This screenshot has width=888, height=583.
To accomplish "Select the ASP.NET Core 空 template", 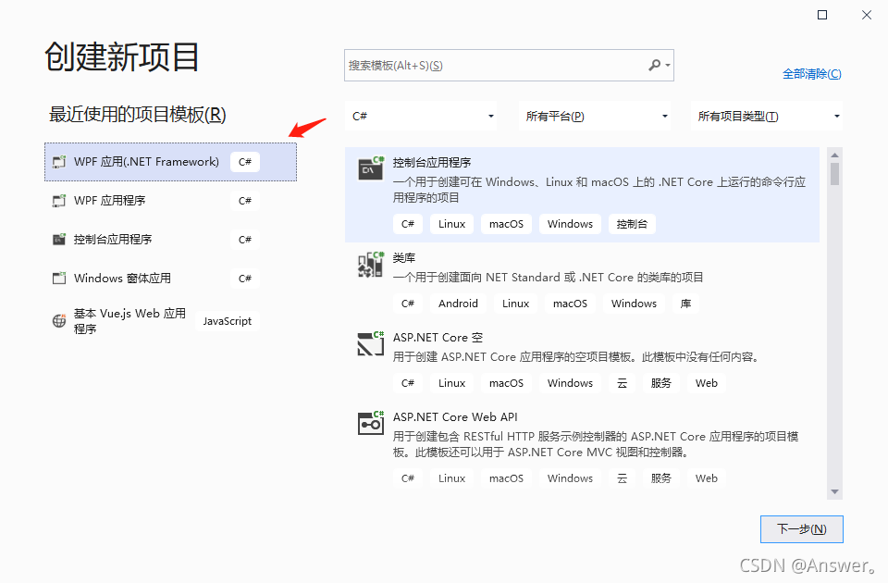I will (582, 362).
